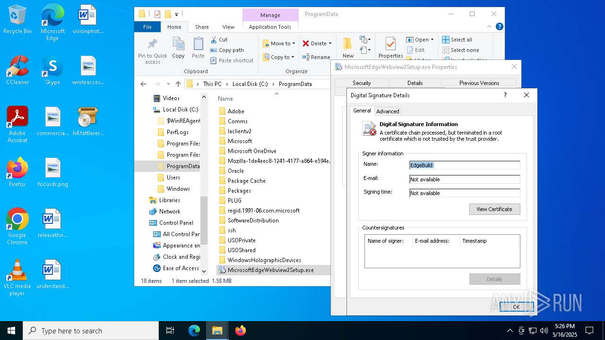Open Explorer Help question mark icon

[x=499, y=27]
